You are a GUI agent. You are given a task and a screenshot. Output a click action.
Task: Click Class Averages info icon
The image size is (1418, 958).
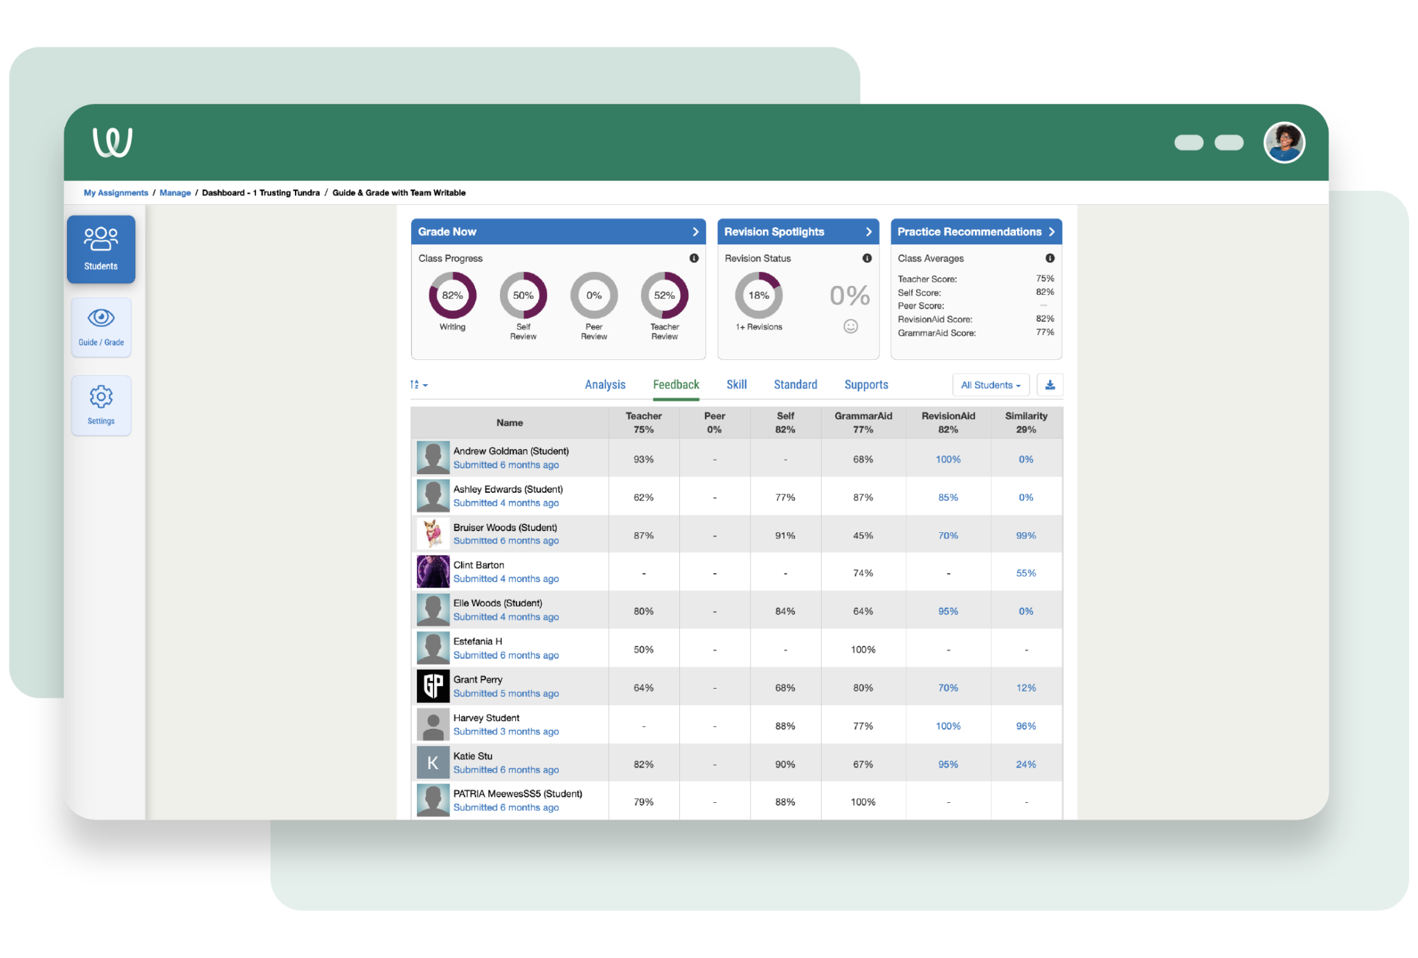pyautogui.click(x=1050, y=258)
